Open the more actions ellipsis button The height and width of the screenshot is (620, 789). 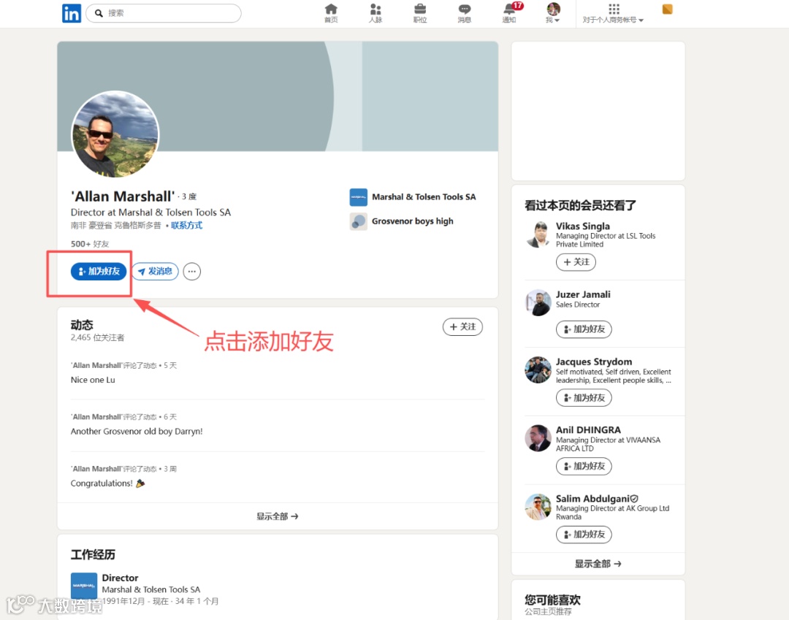(191, 272)
